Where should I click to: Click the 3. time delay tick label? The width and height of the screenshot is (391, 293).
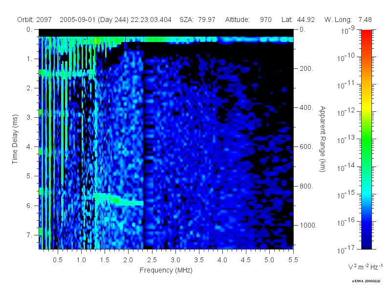(29, 117)
